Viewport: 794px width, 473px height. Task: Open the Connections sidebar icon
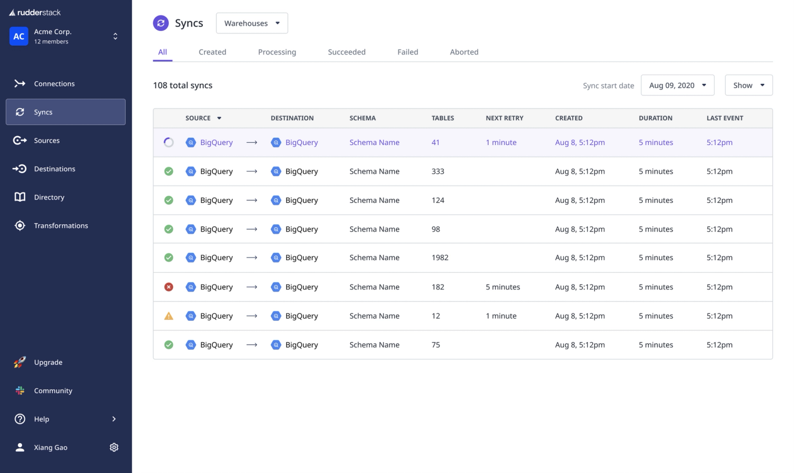click(20, 84)
